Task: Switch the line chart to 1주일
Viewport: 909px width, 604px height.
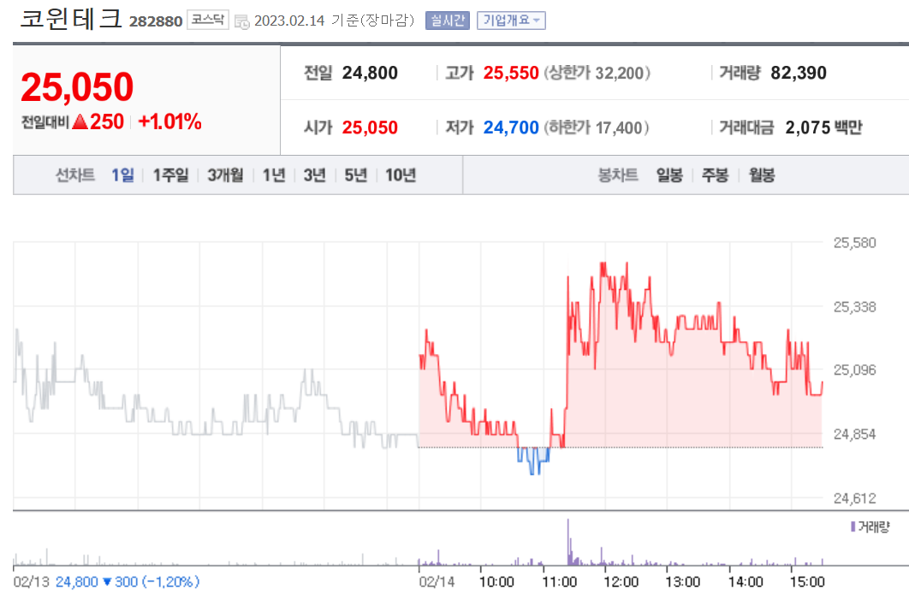Action: pyautogui.click(x=170, y=175)
